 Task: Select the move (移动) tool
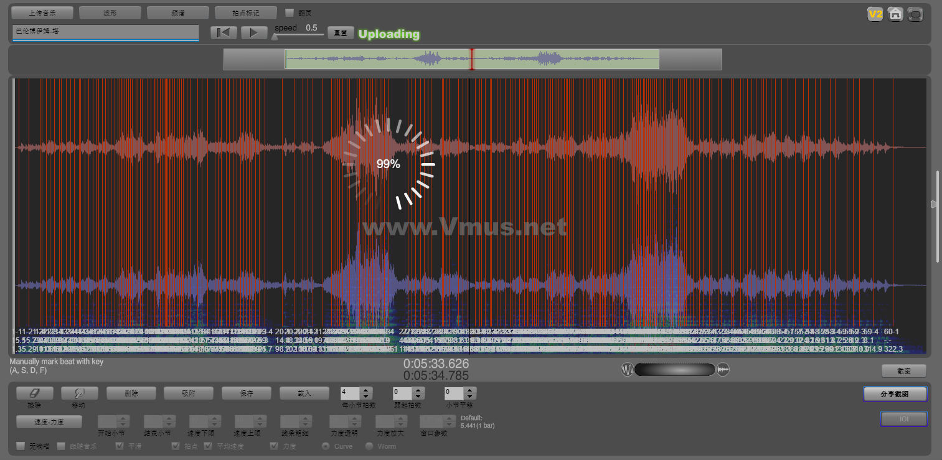(79, 393)
